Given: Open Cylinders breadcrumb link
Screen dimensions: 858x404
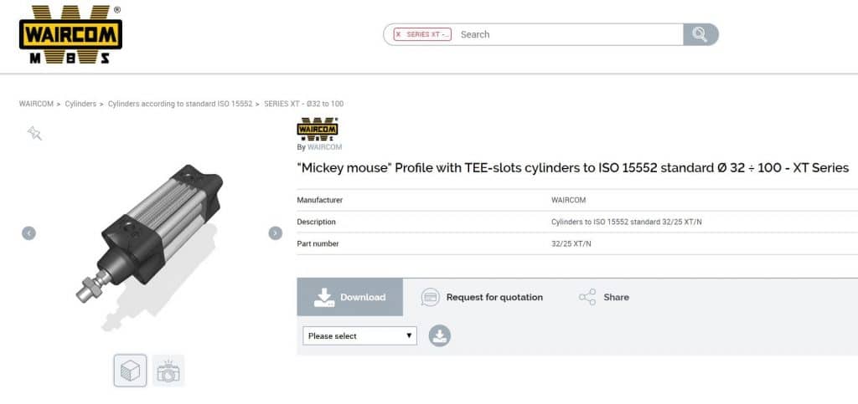Looking at the screenshot, I should [80, 104].
